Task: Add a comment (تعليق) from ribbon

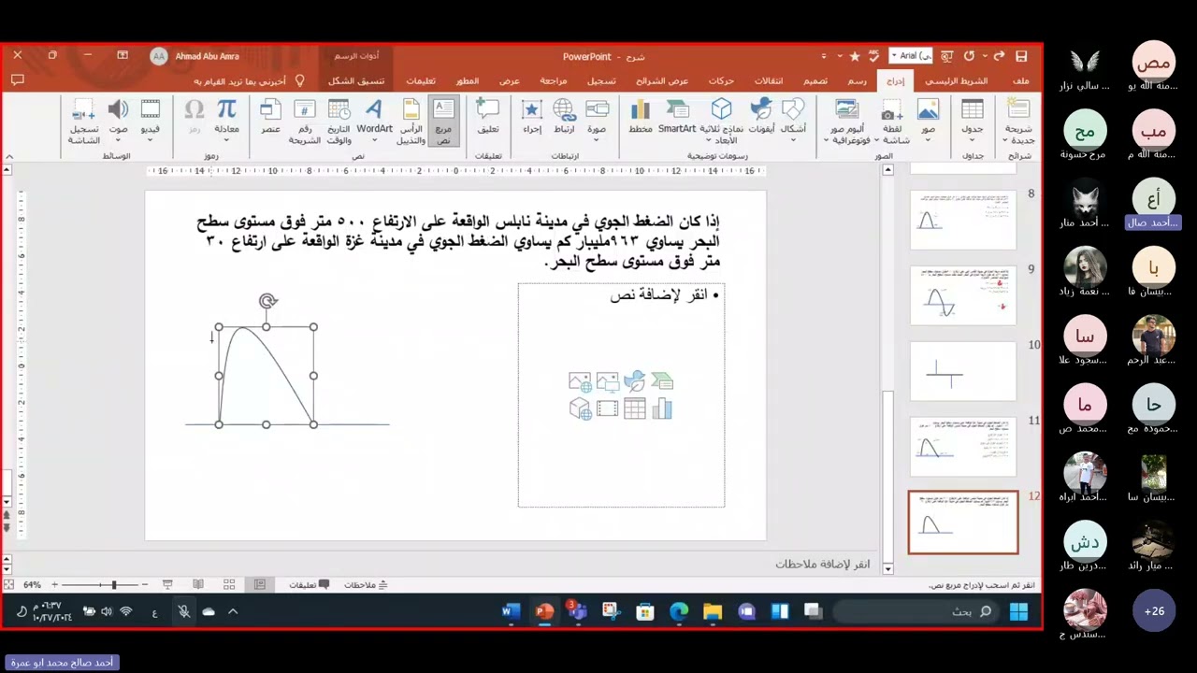Action: (x=488, y=117)
